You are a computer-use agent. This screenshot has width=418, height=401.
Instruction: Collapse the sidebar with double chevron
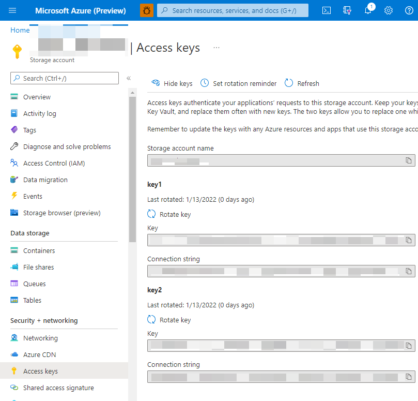[x=129, y=78]
